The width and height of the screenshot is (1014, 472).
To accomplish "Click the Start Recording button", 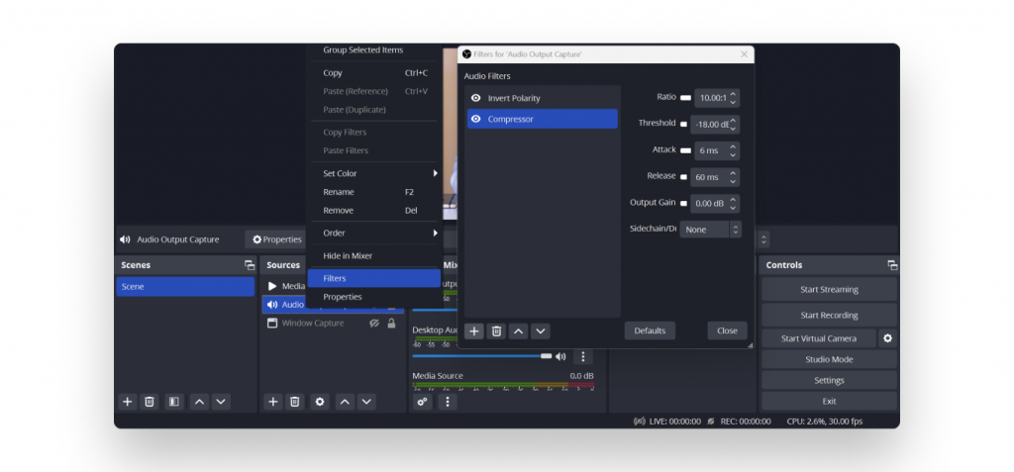I will (829, 316).
